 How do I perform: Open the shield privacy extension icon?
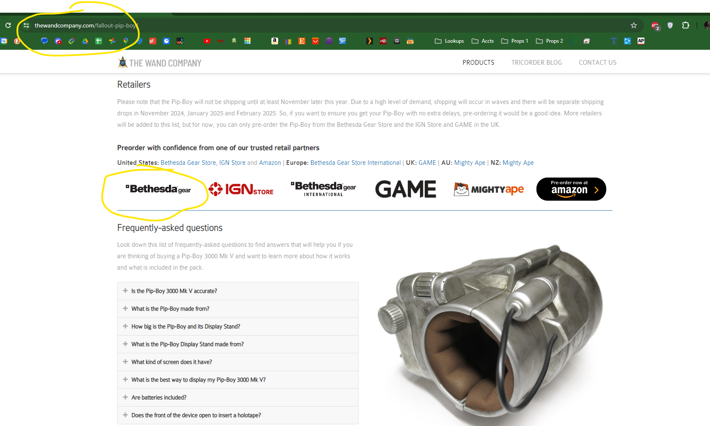tap(670, 25)
